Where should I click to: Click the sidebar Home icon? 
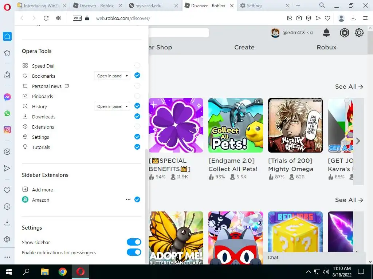click(7, 36)
